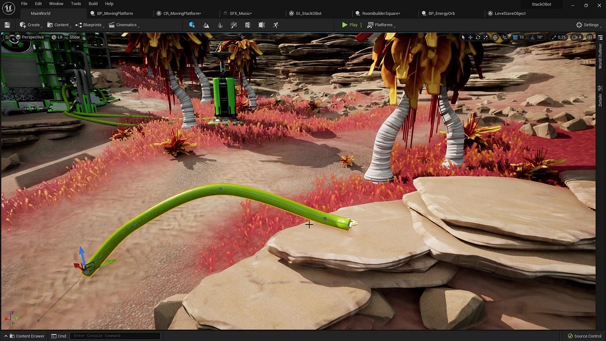
Task: Select the rotate transform tool
Action: [x=478, y=37]
